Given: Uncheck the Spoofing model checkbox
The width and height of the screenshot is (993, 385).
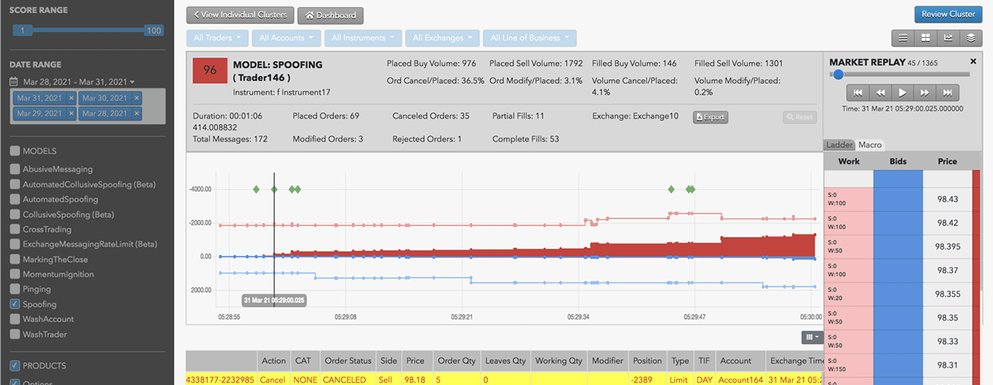Looking at the screenshot, I should click(15, 304).
